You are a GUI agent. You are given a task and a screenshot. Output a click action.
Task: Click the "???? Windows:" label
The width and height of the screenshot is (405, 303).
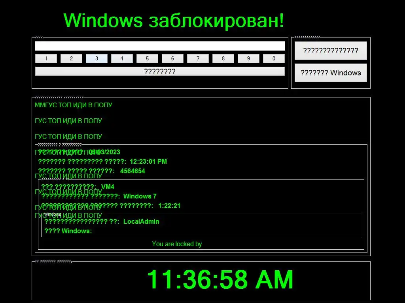[x=68, y=231]
